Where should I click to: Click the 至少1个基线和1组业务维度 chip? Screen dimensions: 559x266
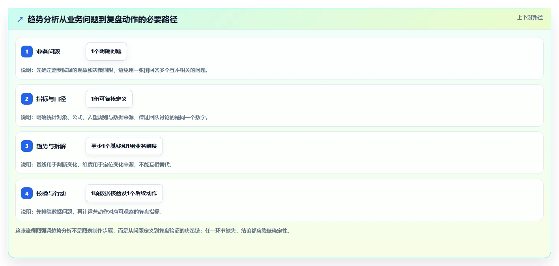124,146
